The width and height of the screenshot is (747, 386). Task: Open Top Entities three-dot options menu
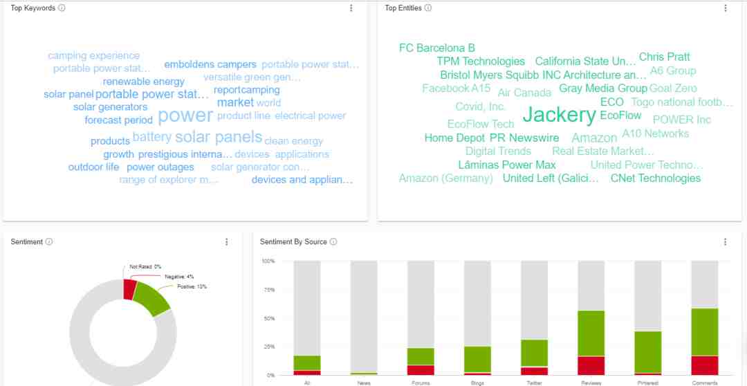click(725, 8)
